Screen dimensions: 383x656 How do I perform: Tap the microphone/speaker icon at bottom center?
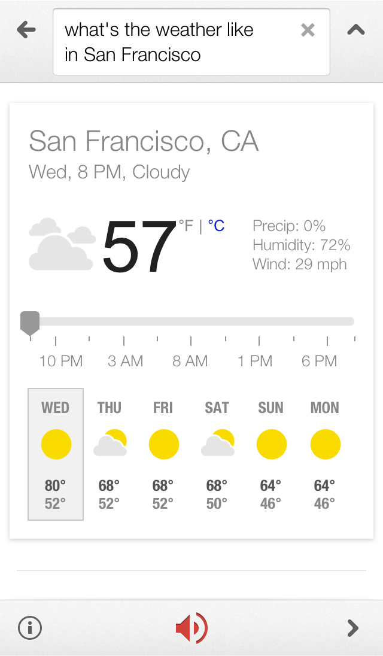pyautogui.click(x=191, y=628)
